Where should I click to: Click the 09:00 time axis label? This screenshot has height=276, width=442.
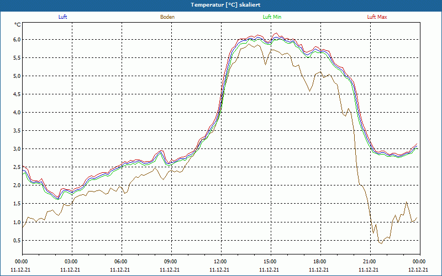(170, 262)
